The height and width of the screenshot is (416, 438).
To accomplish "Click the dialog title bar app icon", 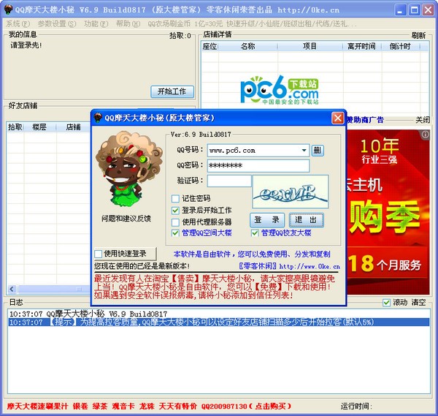I will click(98, 118).
